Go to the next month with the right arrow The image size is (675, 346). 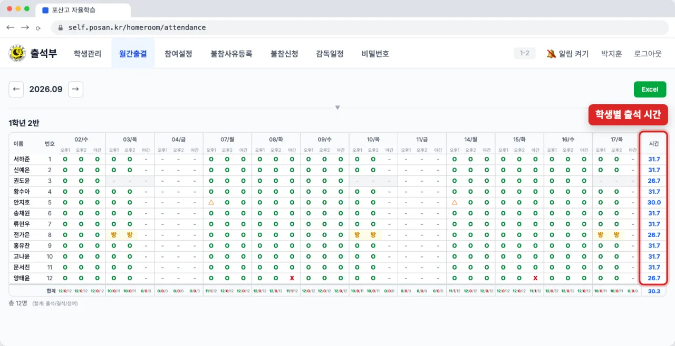[75, 89]
